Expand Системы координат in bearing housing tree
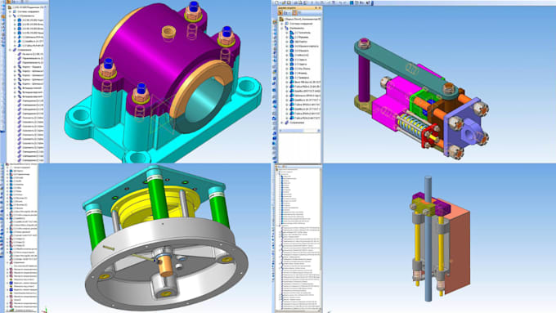This screenshot has width=556, height=313. 10,11
